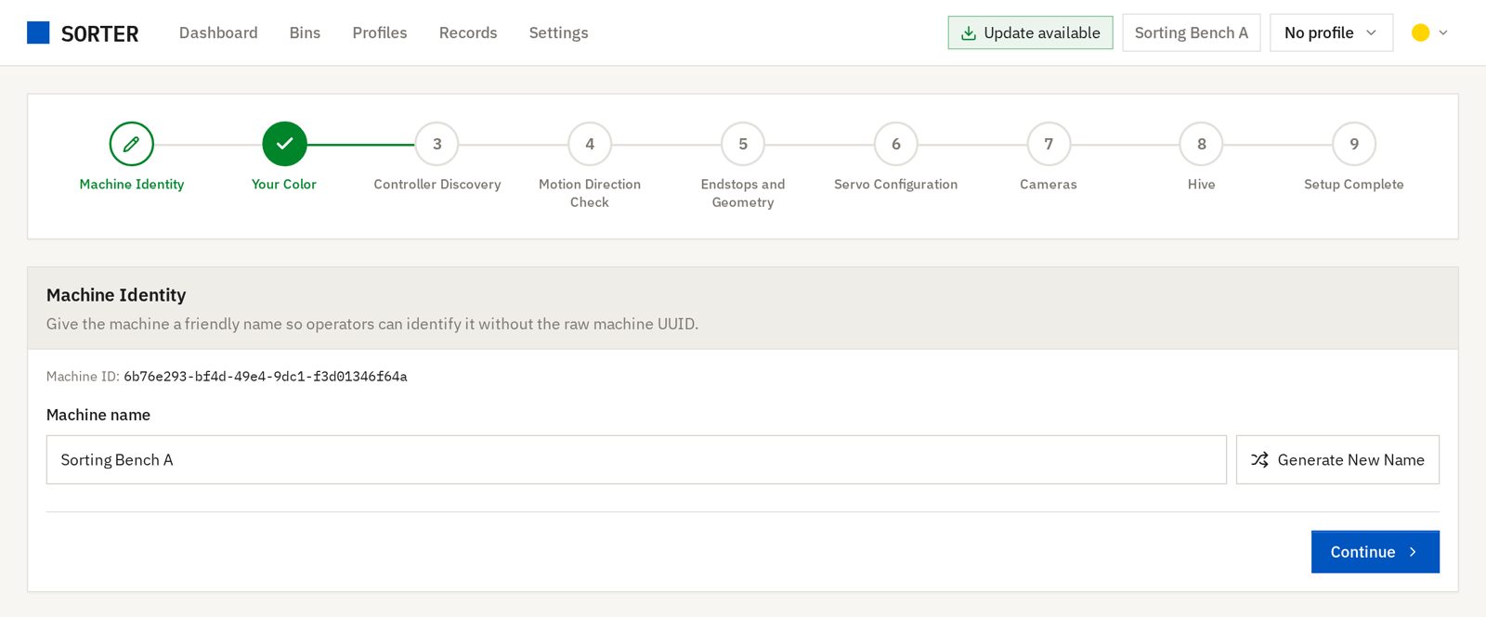Click the Your Color checkmark step icon
1486x617 pixels.
284,144
